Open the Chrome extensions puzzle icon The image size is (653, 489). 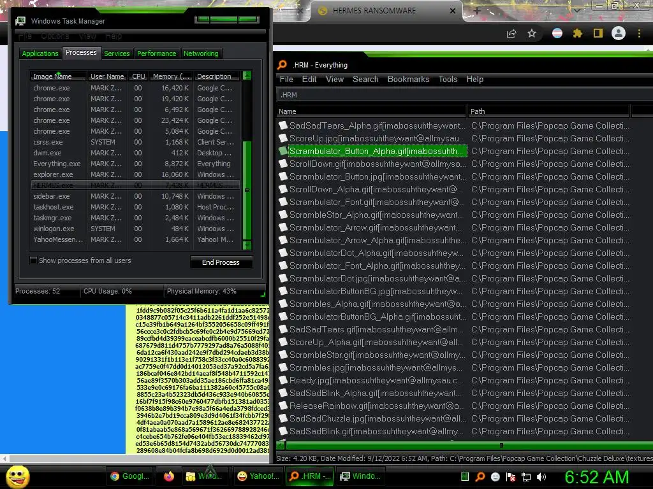(x=578, y=33)
